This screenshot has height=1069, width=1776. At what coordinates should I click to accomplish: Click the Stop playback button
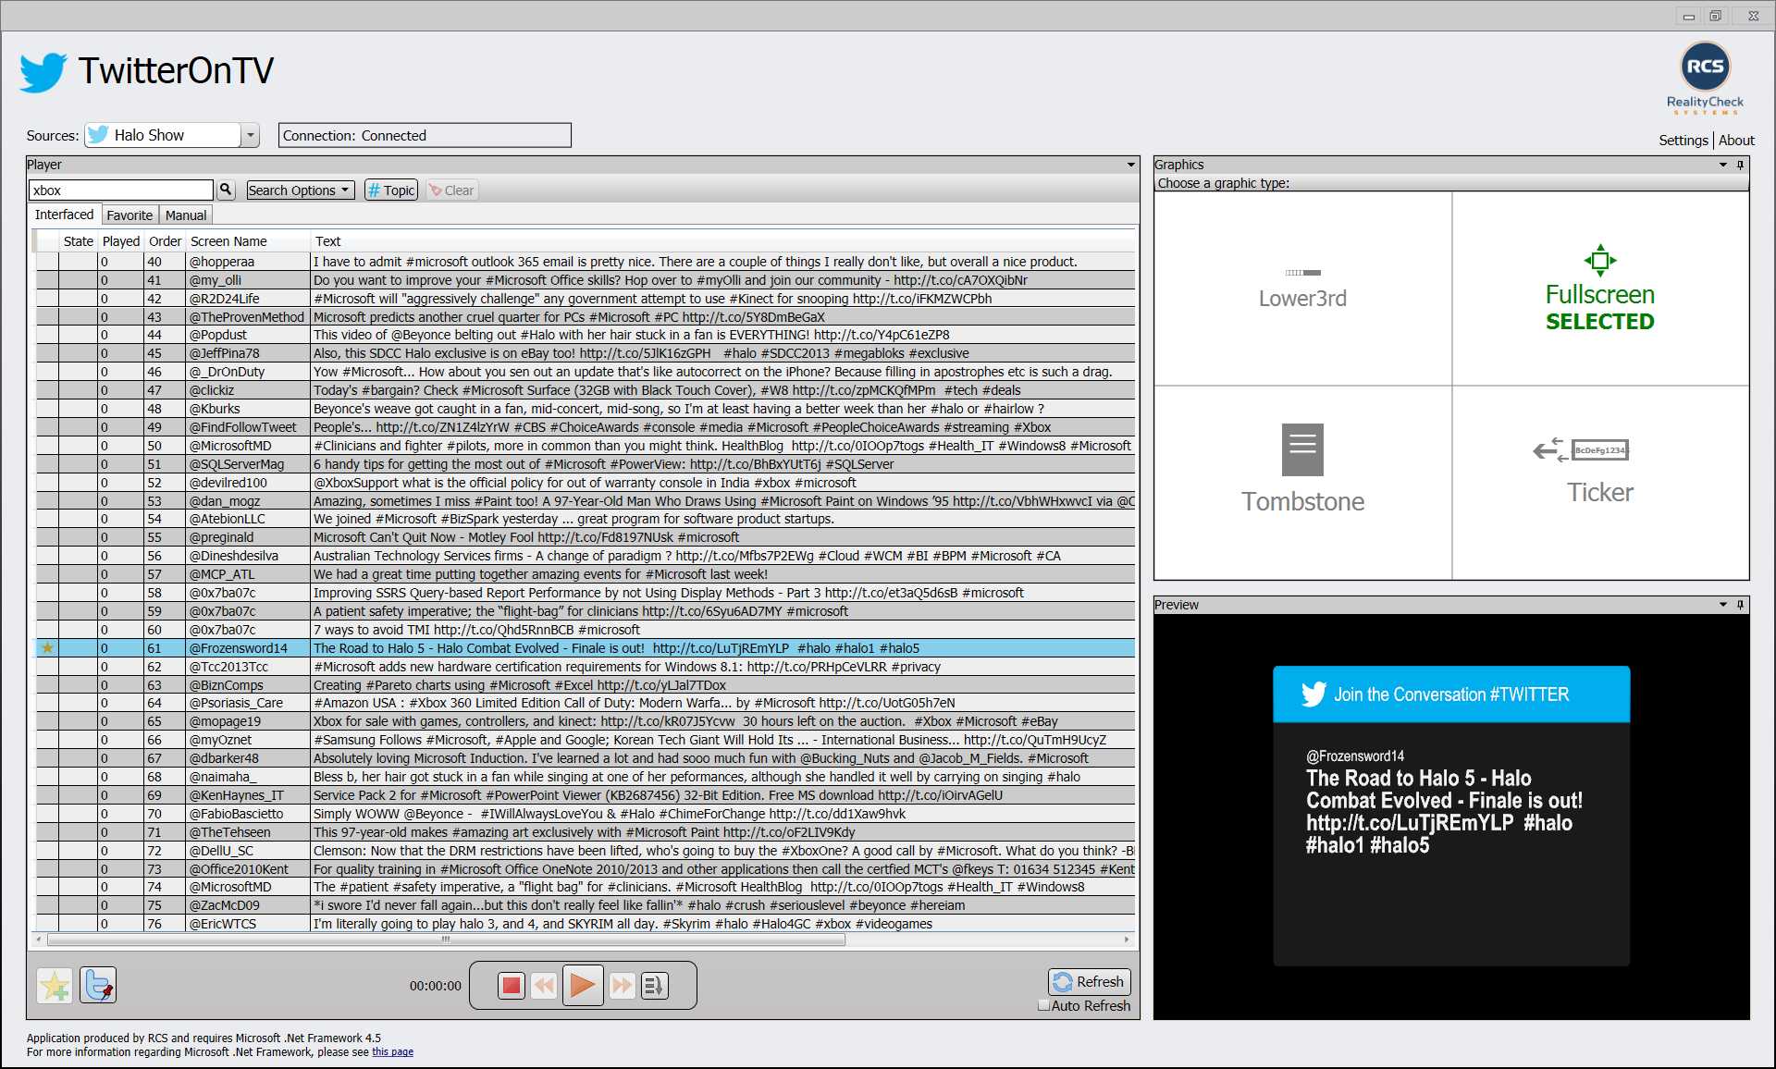pyautogui.click(x=511, y=986)
